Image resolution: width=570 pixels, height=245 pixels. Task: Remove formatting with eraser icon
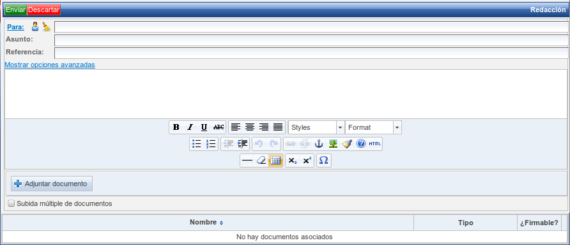[x=261, y=161]
